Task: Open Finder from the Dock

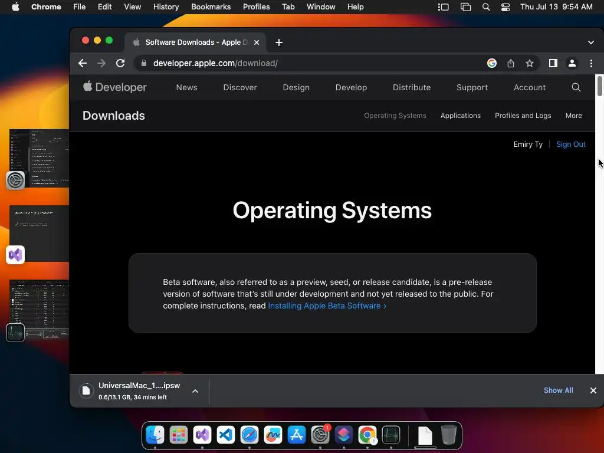Action: 155,435
